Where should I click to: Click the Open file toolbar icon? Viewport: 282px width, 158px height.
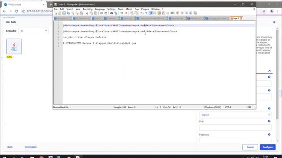pos(60,13)
